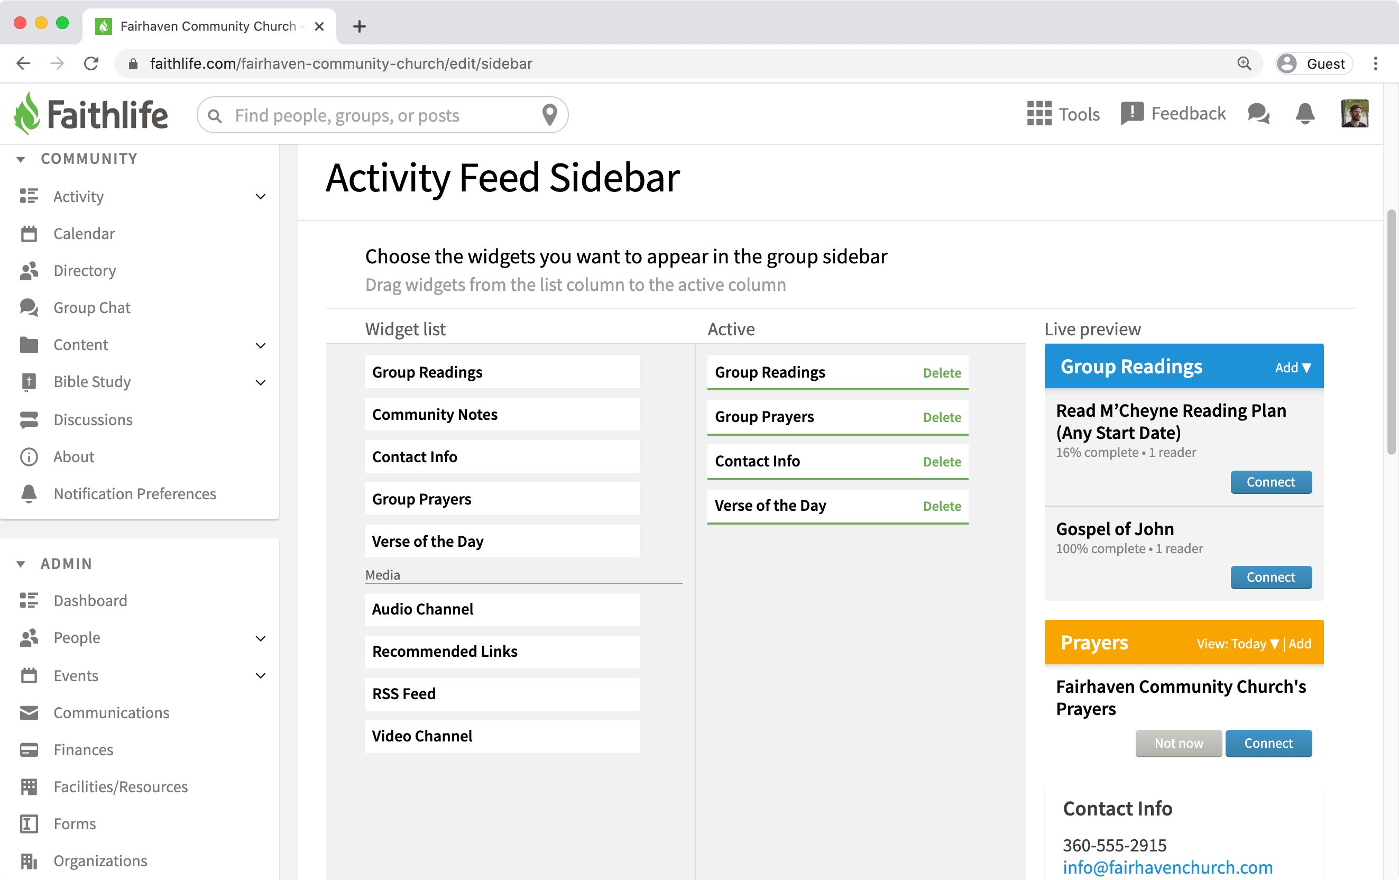The height and width of the screenshot is (880, 1399).
Task: Delete the active Verse of the Day widget
Action: click(942, 506)
